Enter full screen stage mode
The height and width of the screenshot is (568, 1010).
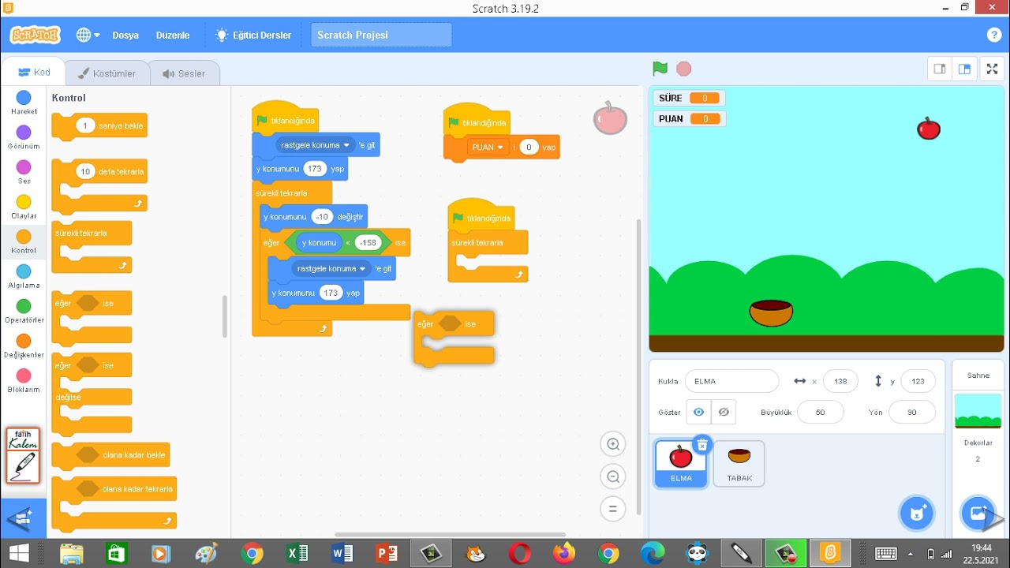click(x=992, y=69)
